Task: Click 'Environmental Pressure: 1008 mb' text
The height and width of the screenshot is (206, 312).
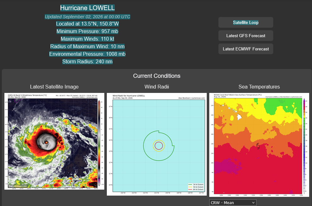Action: (87, 54)
